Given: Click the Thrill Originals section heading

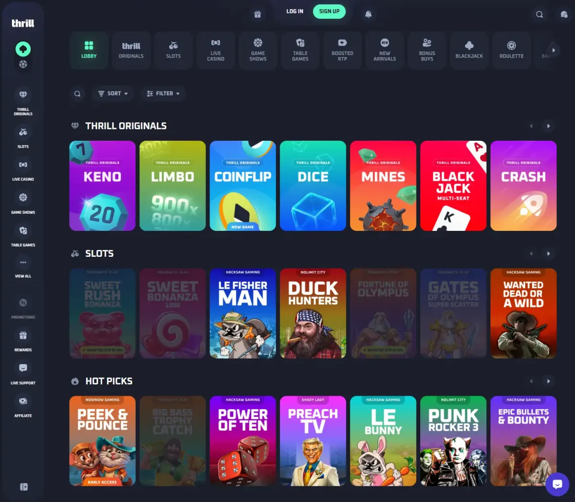Looking at the screenshot, I should (x=126, y=126).
